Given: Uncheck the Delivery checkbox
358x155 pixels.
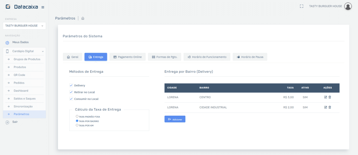Looking at the screenshot, I should pyautogui.click(x=71, y=85).
